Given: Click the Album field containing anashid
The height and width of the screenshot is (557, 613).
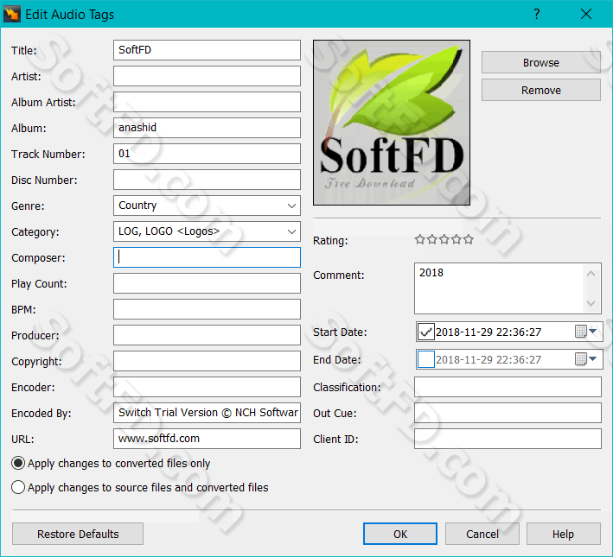Looking at the screenshot, I should coord(207,128).
